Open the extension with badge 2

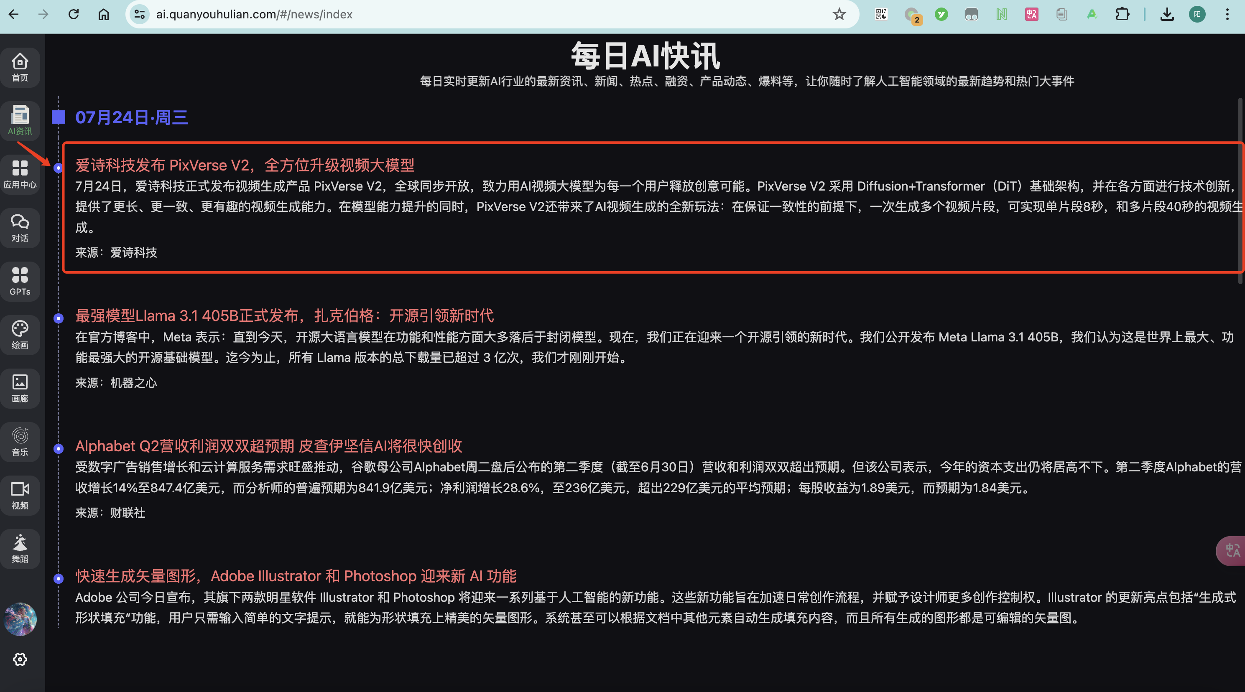tap(913, 15)
